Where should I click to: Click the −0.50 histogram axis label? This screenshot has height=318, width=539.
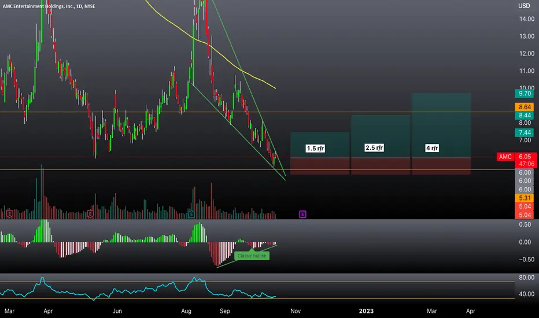[x=527, y=259]
